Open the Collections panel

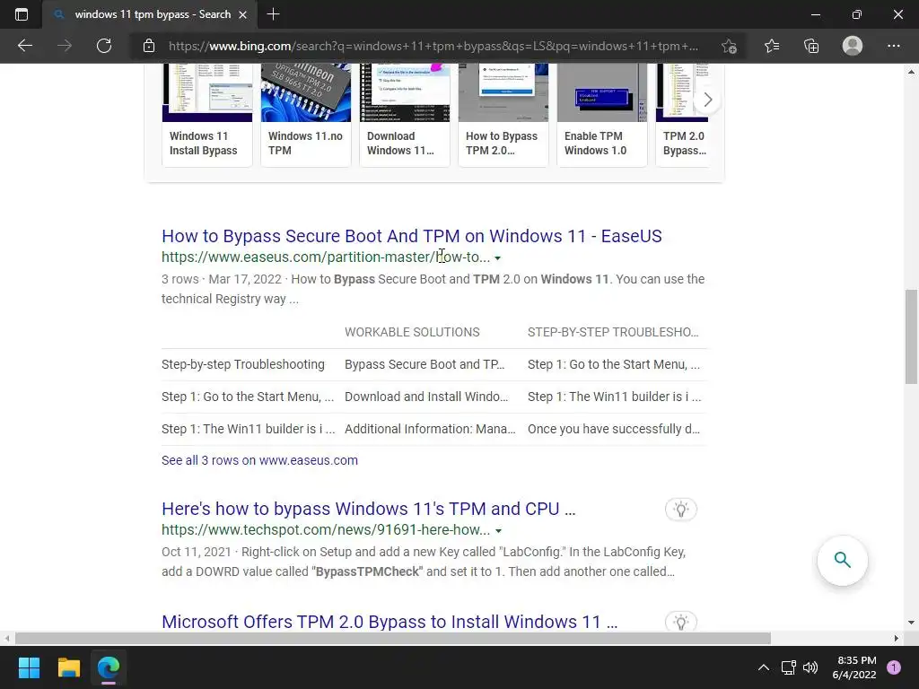(811, 46)
